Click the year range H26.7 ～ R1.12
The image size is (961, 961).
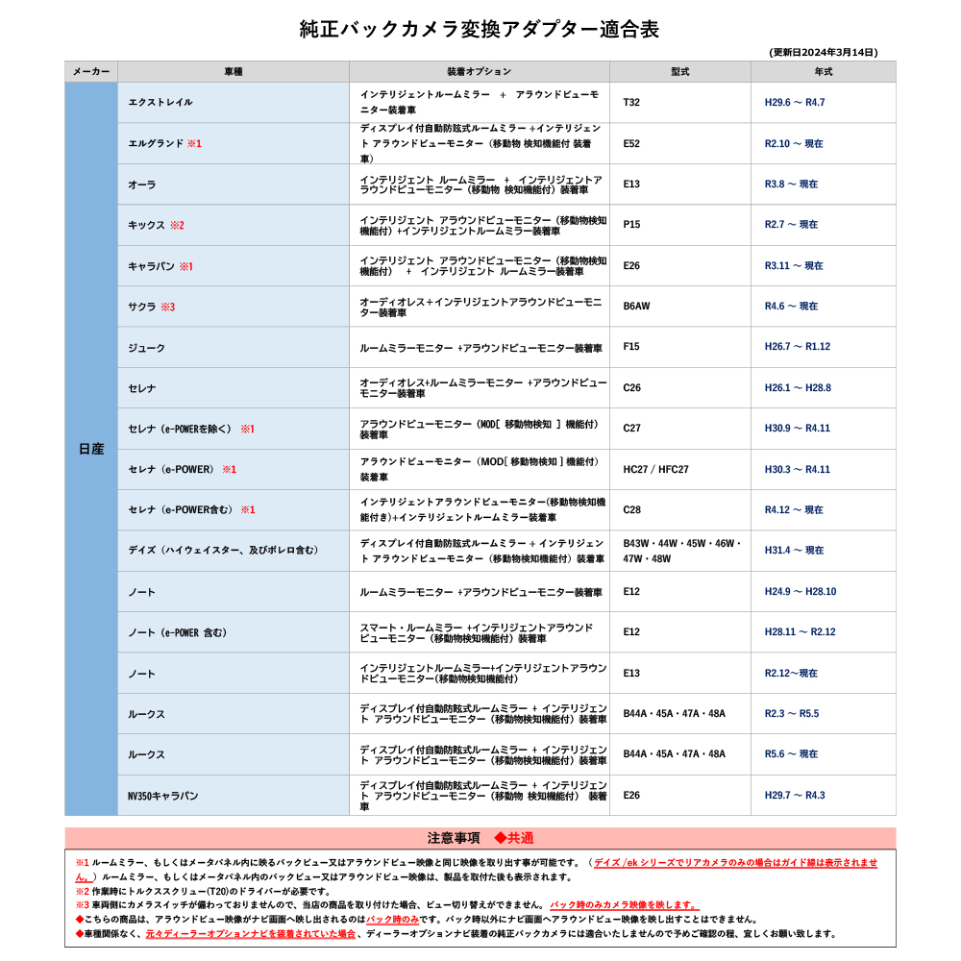point(798,346)
